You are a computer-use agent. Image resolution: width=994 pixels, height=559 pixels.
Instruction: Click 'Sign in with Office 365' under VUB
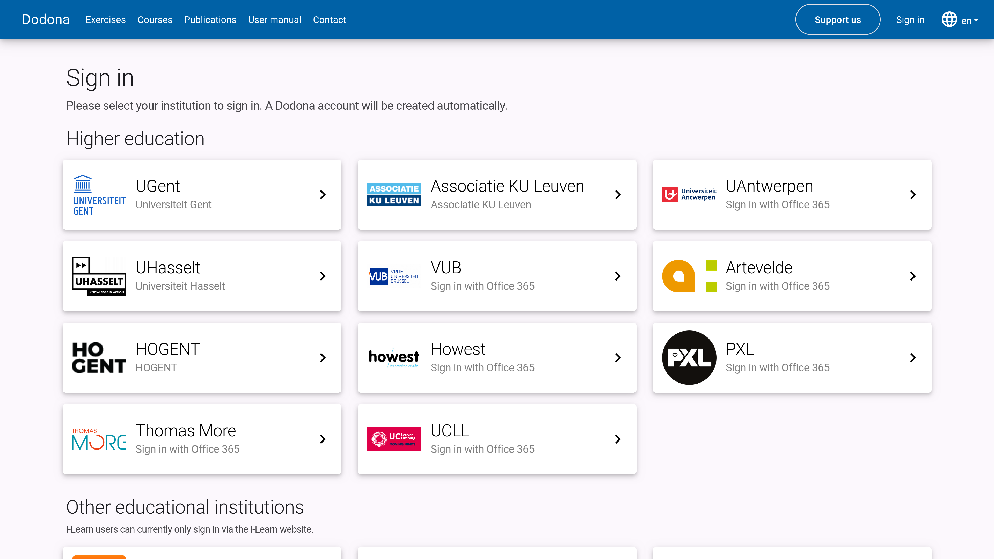coord(482,286)
